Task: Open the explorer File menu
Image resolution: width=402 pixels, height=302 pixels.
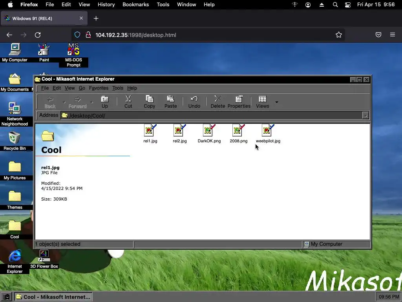Action: tap(45, 88)
